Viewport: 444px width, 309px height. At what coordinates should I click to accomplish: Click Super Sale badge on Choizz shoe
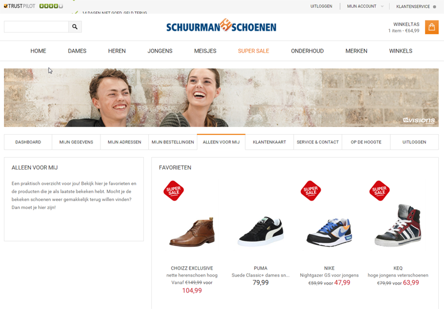click(x=173, y=191)
